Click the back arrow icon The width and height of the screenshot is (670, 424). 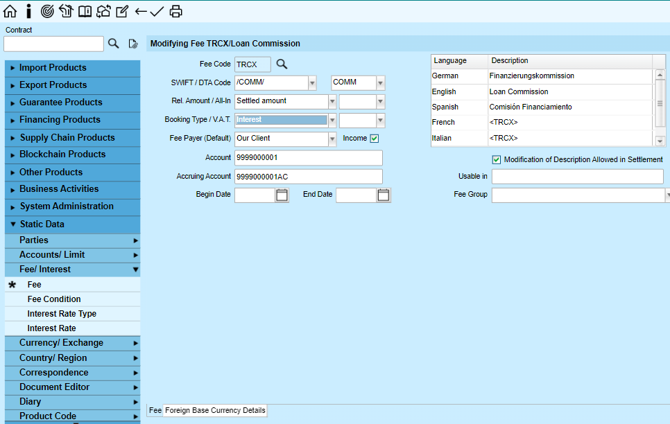(141, 11)
